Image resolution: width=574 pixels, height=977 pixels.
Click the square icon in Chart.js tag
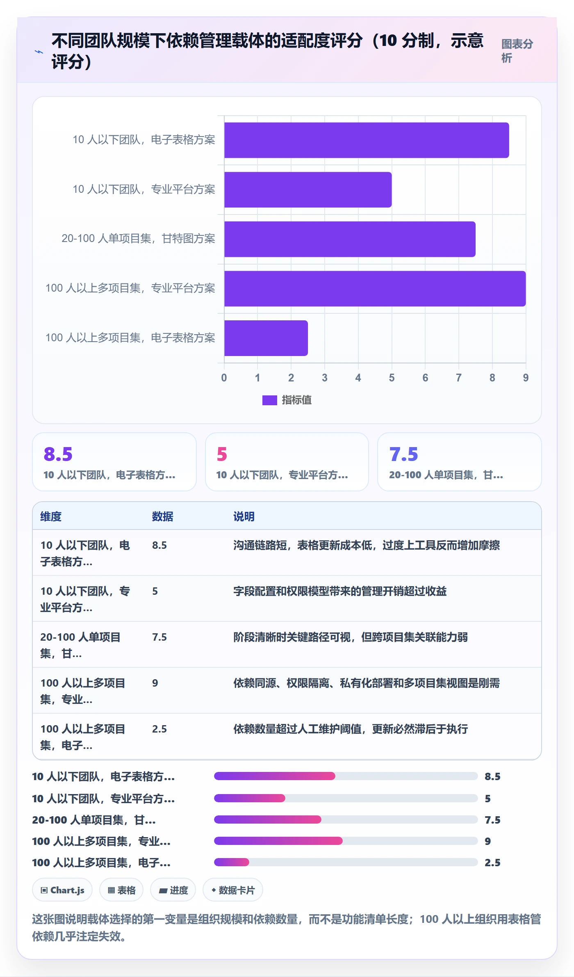pos(44,890)
